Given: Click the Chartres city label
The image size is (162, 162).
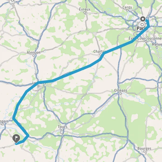Looking at the screenshot, I should 99,51.
